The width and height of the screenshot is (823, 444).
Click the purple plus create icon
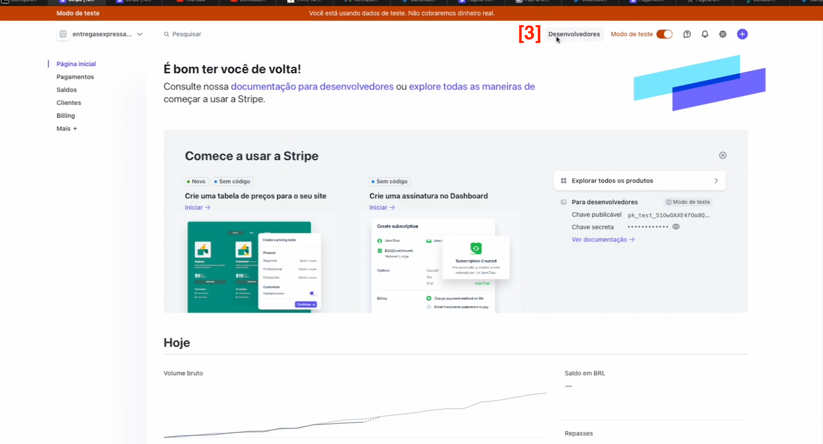[x=742, y=34]
